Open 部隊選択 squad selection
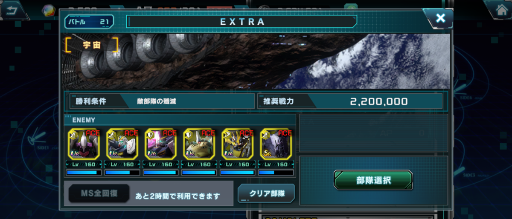The height and width of the screenshot is (219, 512). point(373,180)
